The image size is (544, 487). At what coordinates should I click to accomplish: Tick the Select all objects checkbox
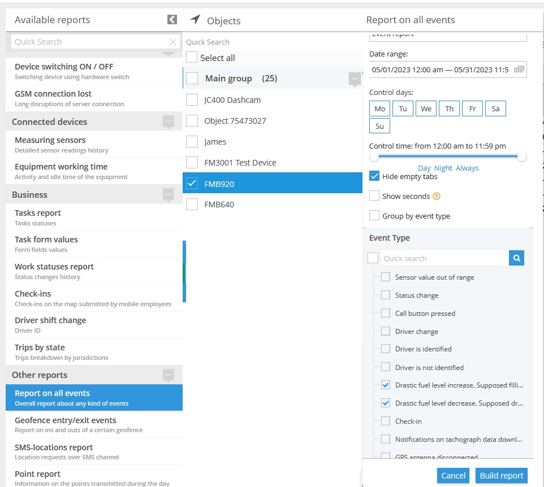point(192,58)
